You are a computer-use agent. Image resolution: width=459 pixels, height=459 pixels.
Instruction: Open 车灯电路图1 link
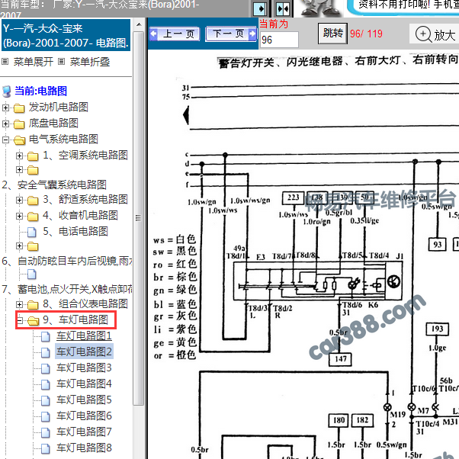pos(84,335)
